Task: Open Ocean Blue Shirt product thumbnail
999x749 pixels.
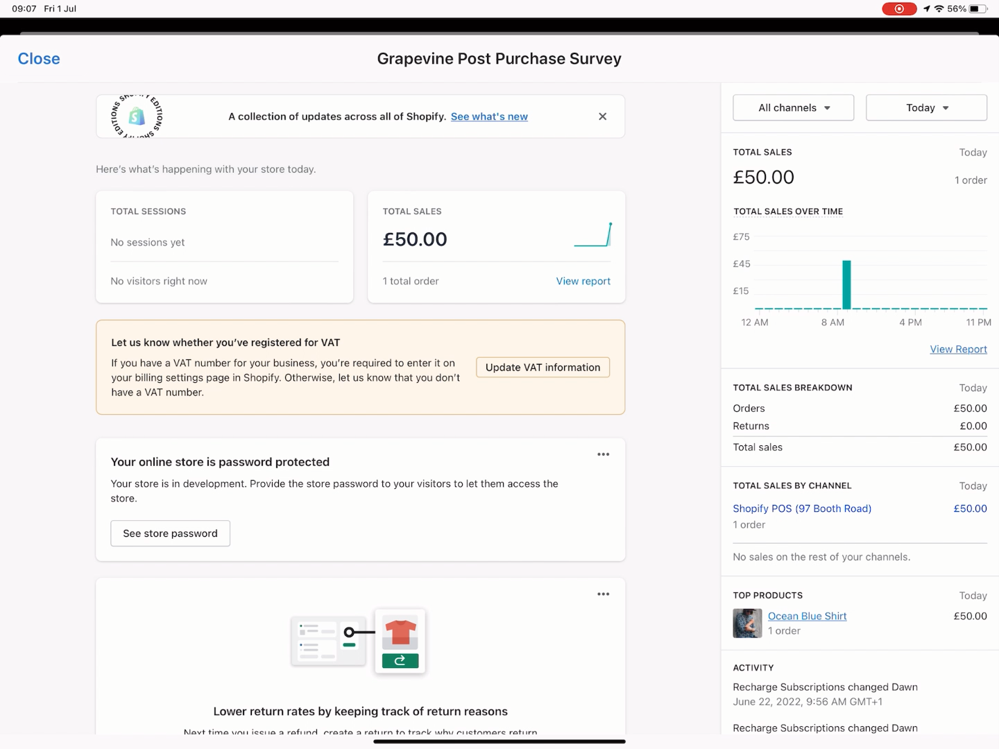Action: tap(747, 623)
